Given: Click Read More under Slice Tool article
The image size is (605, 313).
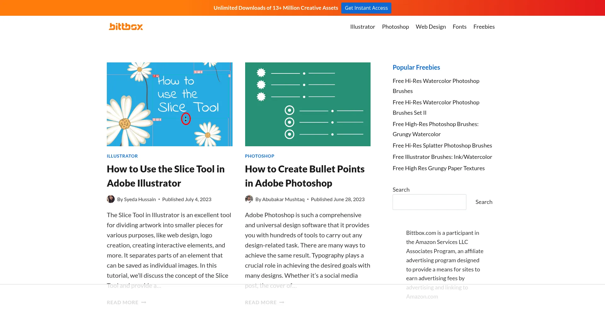Looking at the screenshot, I should (126, 302).
